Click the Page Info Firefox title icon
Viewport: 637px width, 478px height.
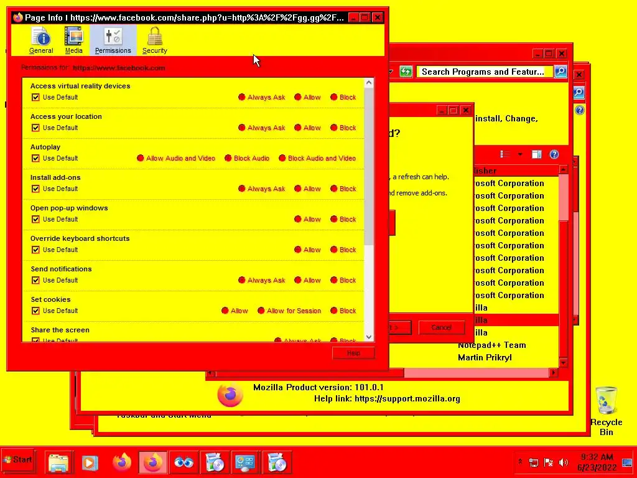pos(17,17)
